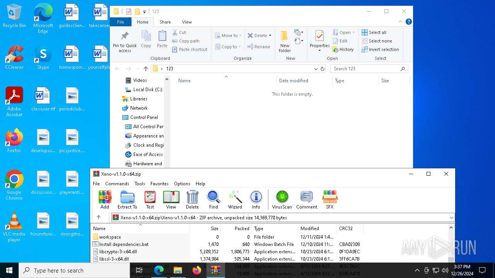Select Control Panel in navigation pane

(x=140, y=117)
